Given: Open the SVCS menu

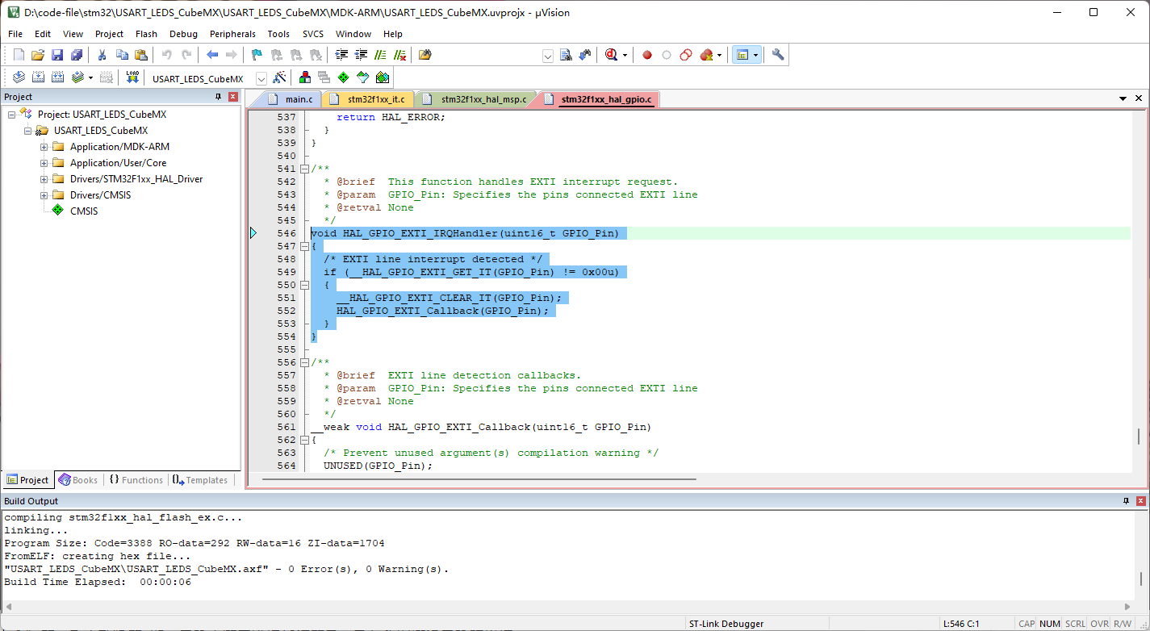Looking at the screenshot, I should (313, 34).
